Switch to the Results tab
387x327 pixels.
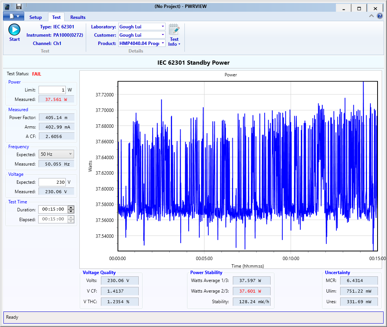(x=78, y=17)
